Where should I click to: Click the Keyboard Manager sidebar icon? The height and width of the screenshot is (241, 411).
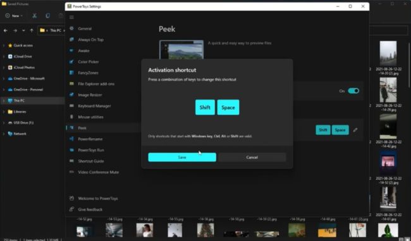(x=71, y=106)
